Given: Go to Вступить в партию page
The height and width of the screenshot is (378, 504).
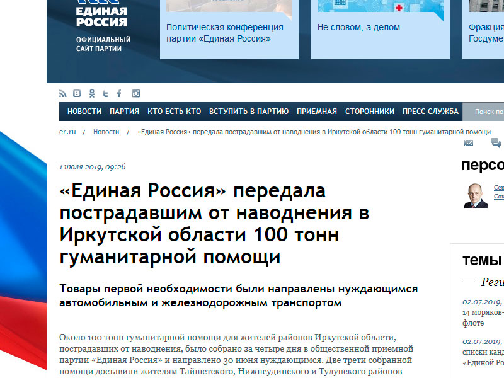Looking at the screenshot, I should click(249, 112).
